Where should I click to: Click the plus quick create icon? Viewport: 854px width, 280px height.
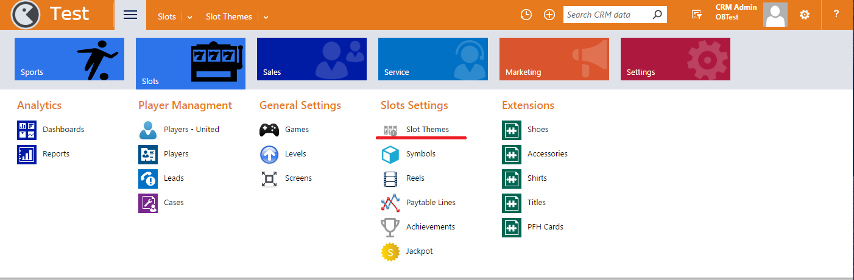point(549,15)
